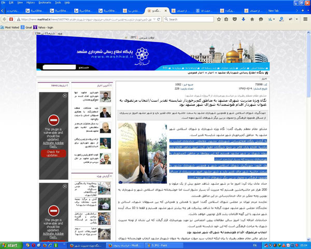Focus the site search text box

click(59, 67)
